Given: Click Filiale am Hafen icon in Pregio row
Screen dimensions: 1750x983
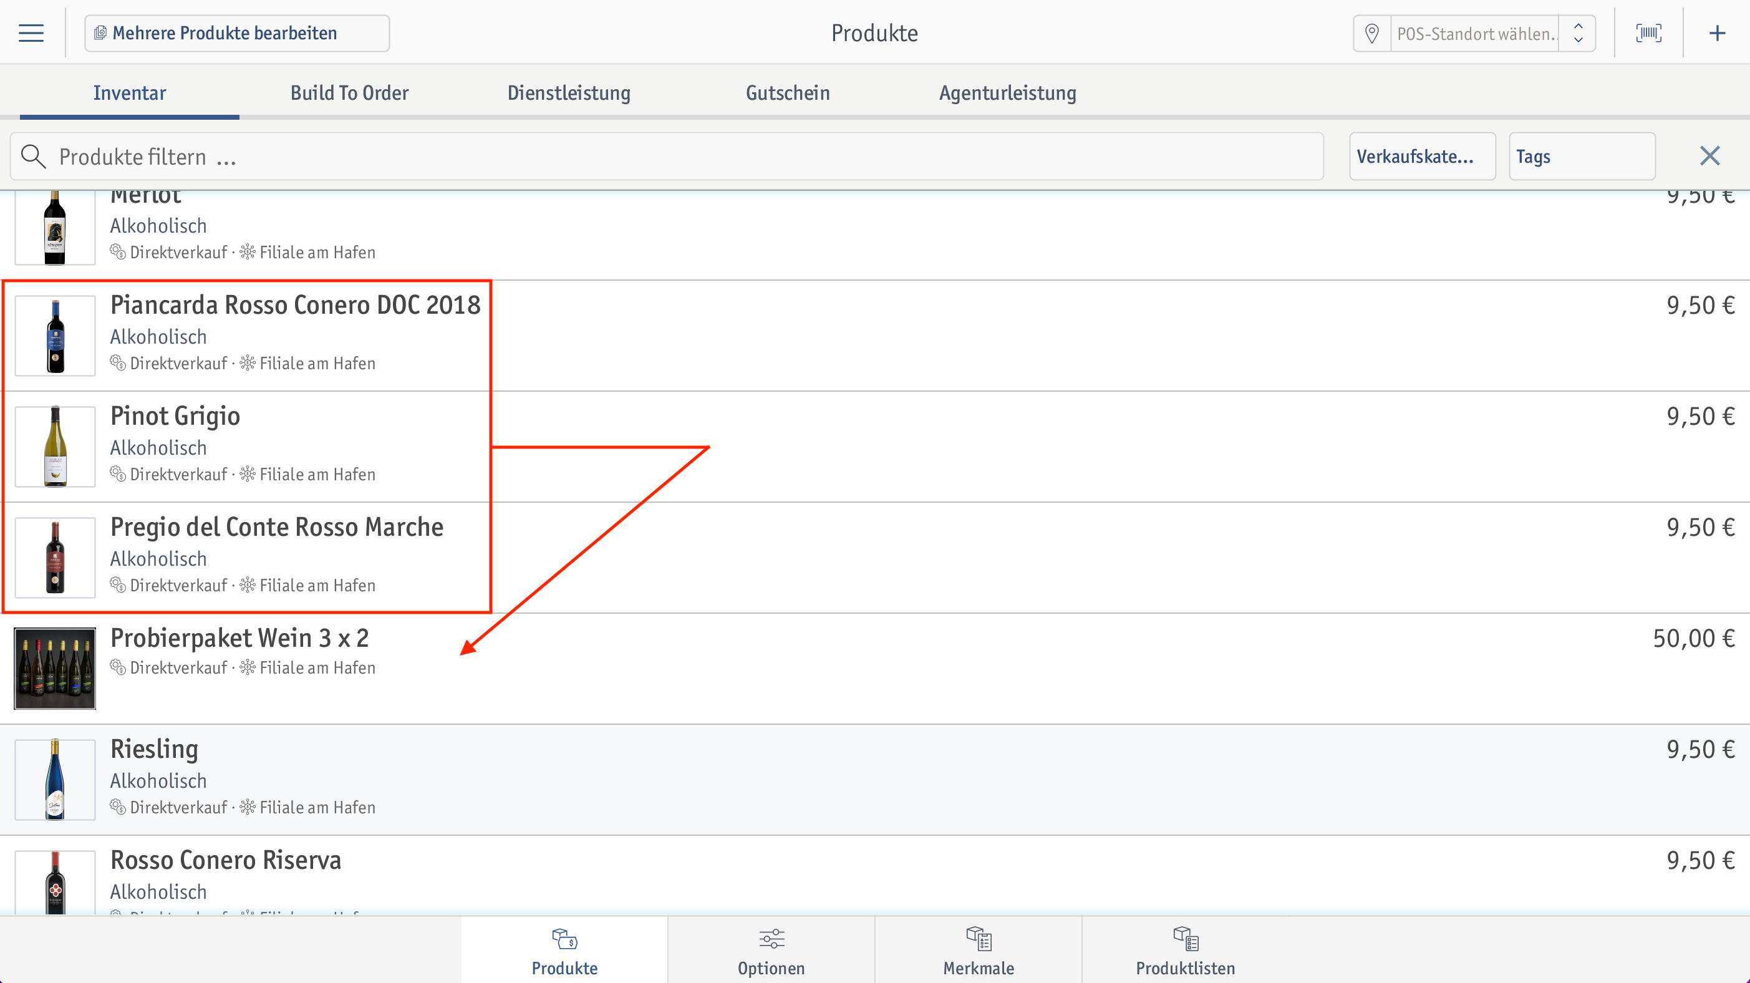Looking at the screenshot, I should pos(248,585).
